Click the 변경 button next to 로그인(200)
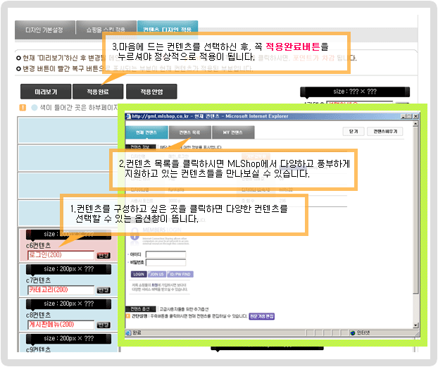 click(103, 256)
